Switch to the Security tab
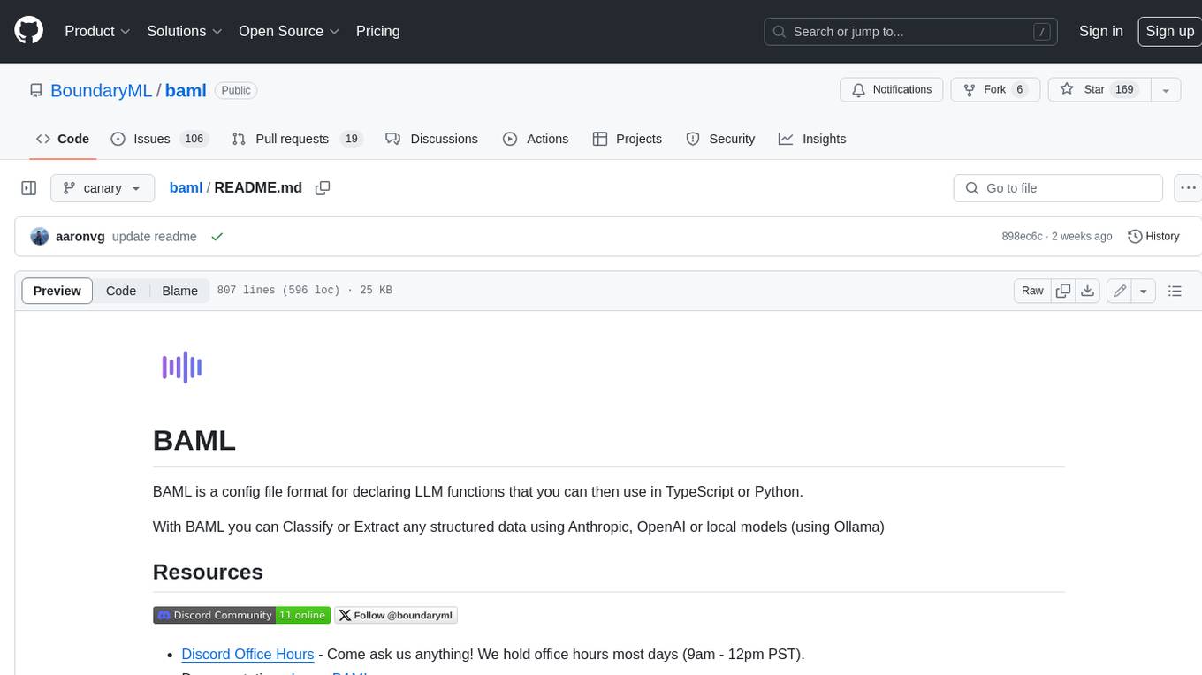The image size is (1202, 675). [x=721, y=139]
